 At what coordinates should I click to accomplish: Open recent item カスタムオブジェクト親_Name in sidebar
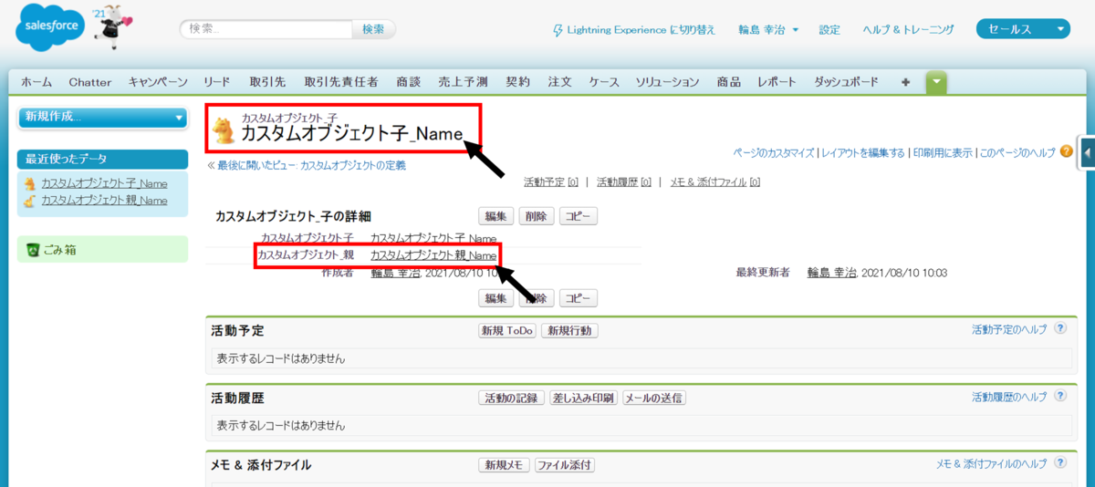[x=104, y=200]
